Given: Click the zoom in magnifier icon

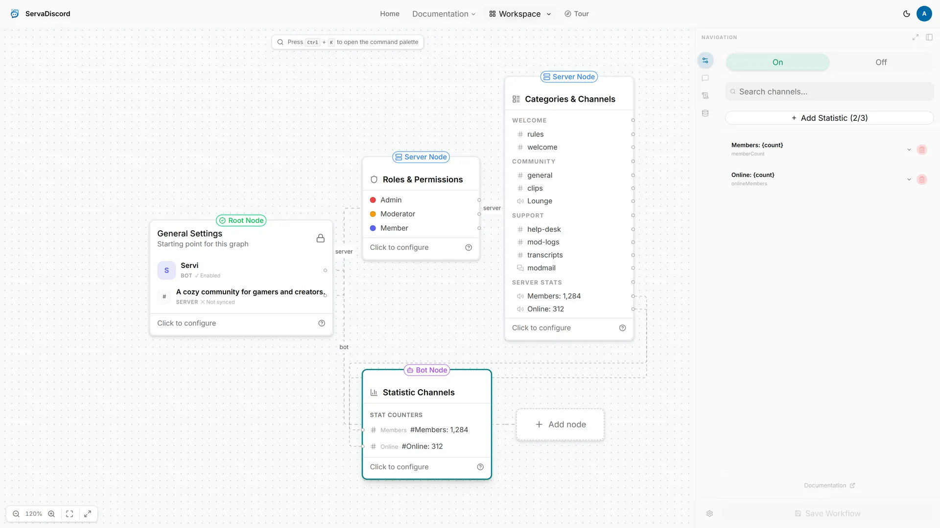Looking at the screenshot, I should (51, 514).
